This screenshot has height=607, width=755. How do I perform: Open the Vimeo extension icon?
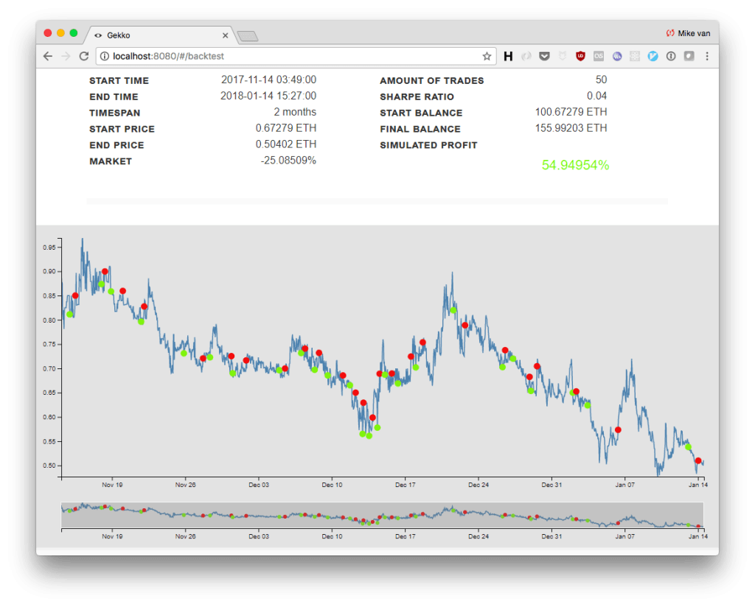coord(653,56)
